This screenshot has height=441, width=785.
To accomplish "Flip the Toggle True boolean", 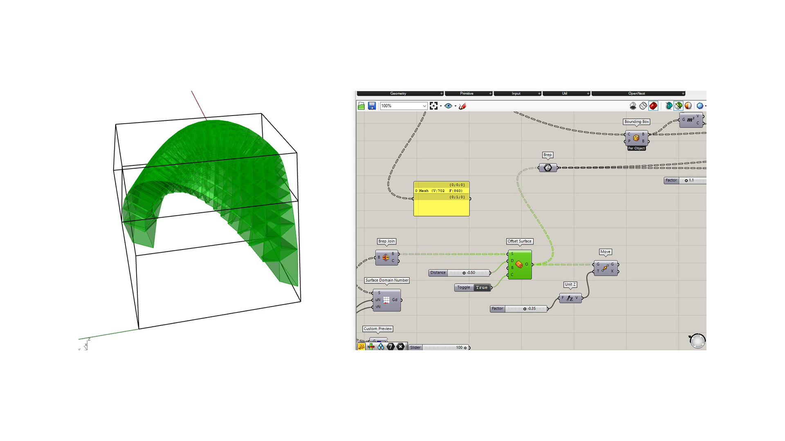I will [x=482, y=287].
